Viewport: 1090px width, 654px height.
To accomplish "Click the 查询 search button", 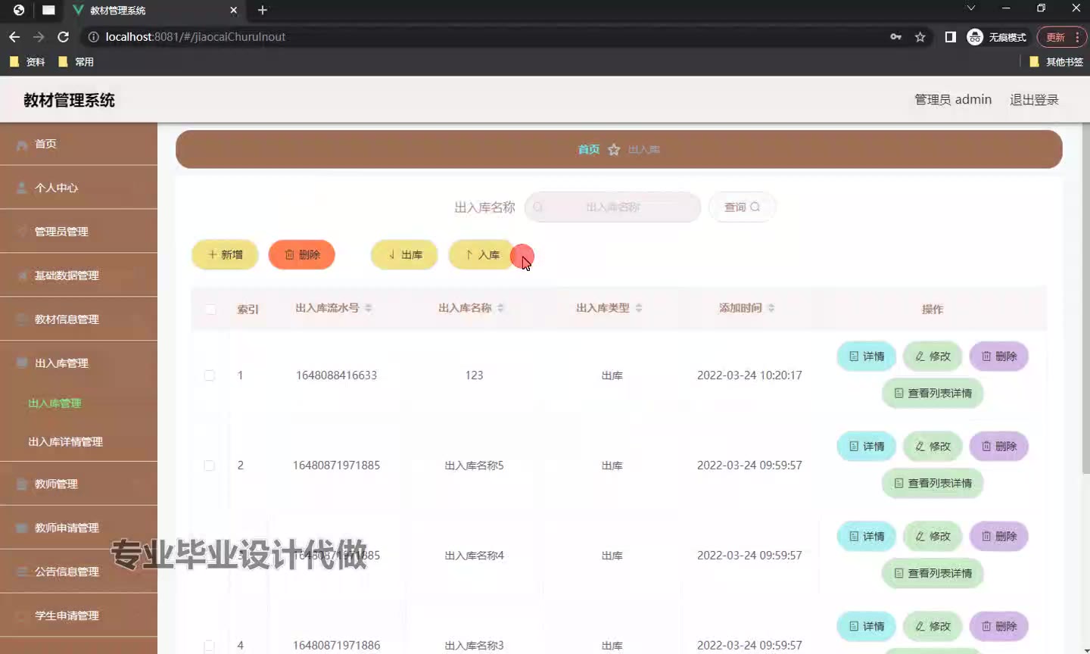I will click(742, 207).
